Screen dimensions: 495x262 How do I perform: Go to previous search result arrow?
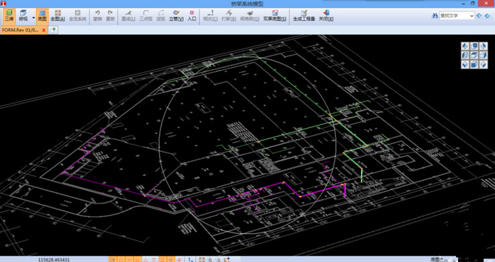pyautogui.click(x=479, y=16)
